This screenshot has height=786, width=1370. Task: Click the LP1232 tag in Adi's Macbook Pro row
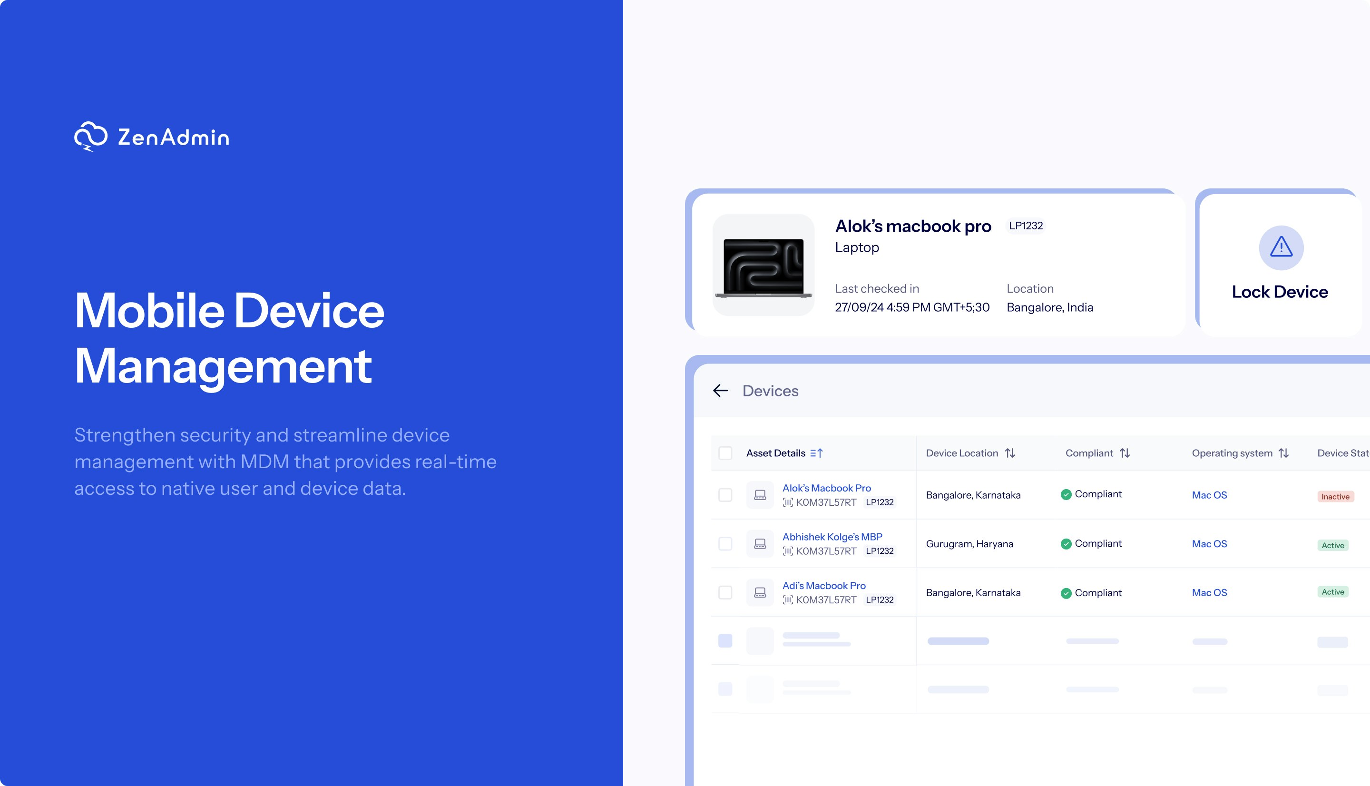880,600
